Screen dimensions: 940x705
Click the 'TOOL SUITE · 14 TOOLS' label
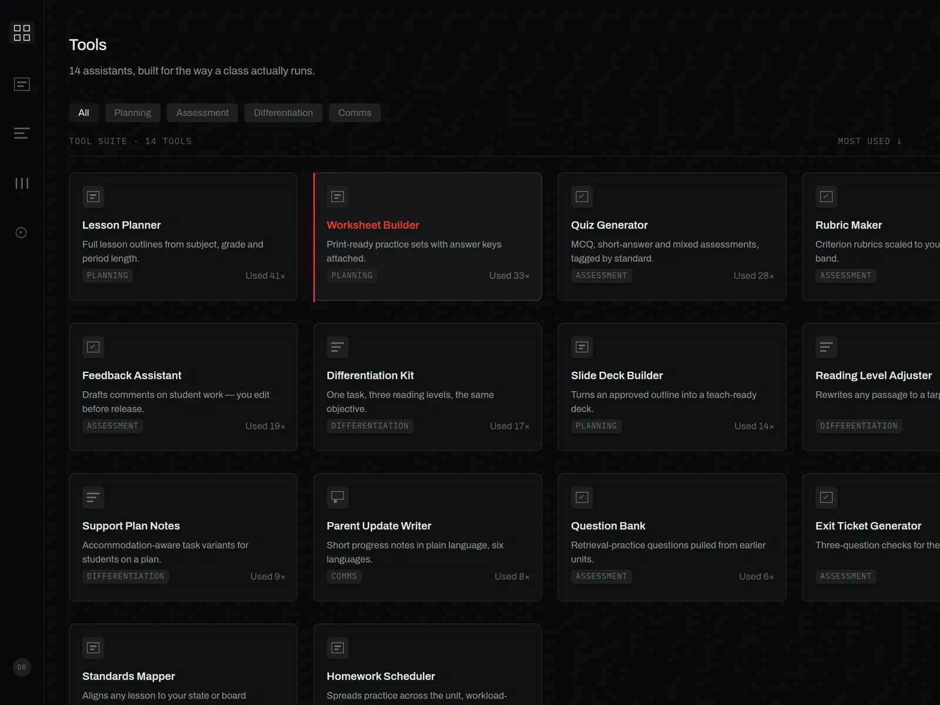tap(130, 141)
